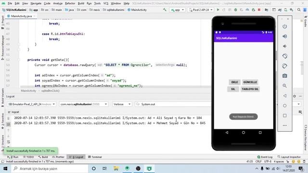Click sqlitekullanimi breadcrumb in navigation bar
Screen dimensions: 308x173
pos(114,10)
